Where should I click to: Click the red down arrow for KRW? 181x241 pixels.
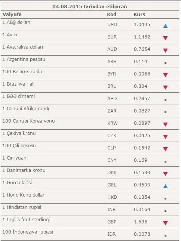[165, 124]
